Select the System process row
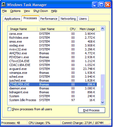Screen dimensions: 113x127 [53, 96]
